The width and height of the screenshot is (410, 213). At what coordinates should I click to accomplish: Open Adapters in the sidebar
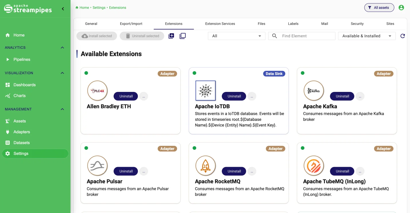(35, 132)
